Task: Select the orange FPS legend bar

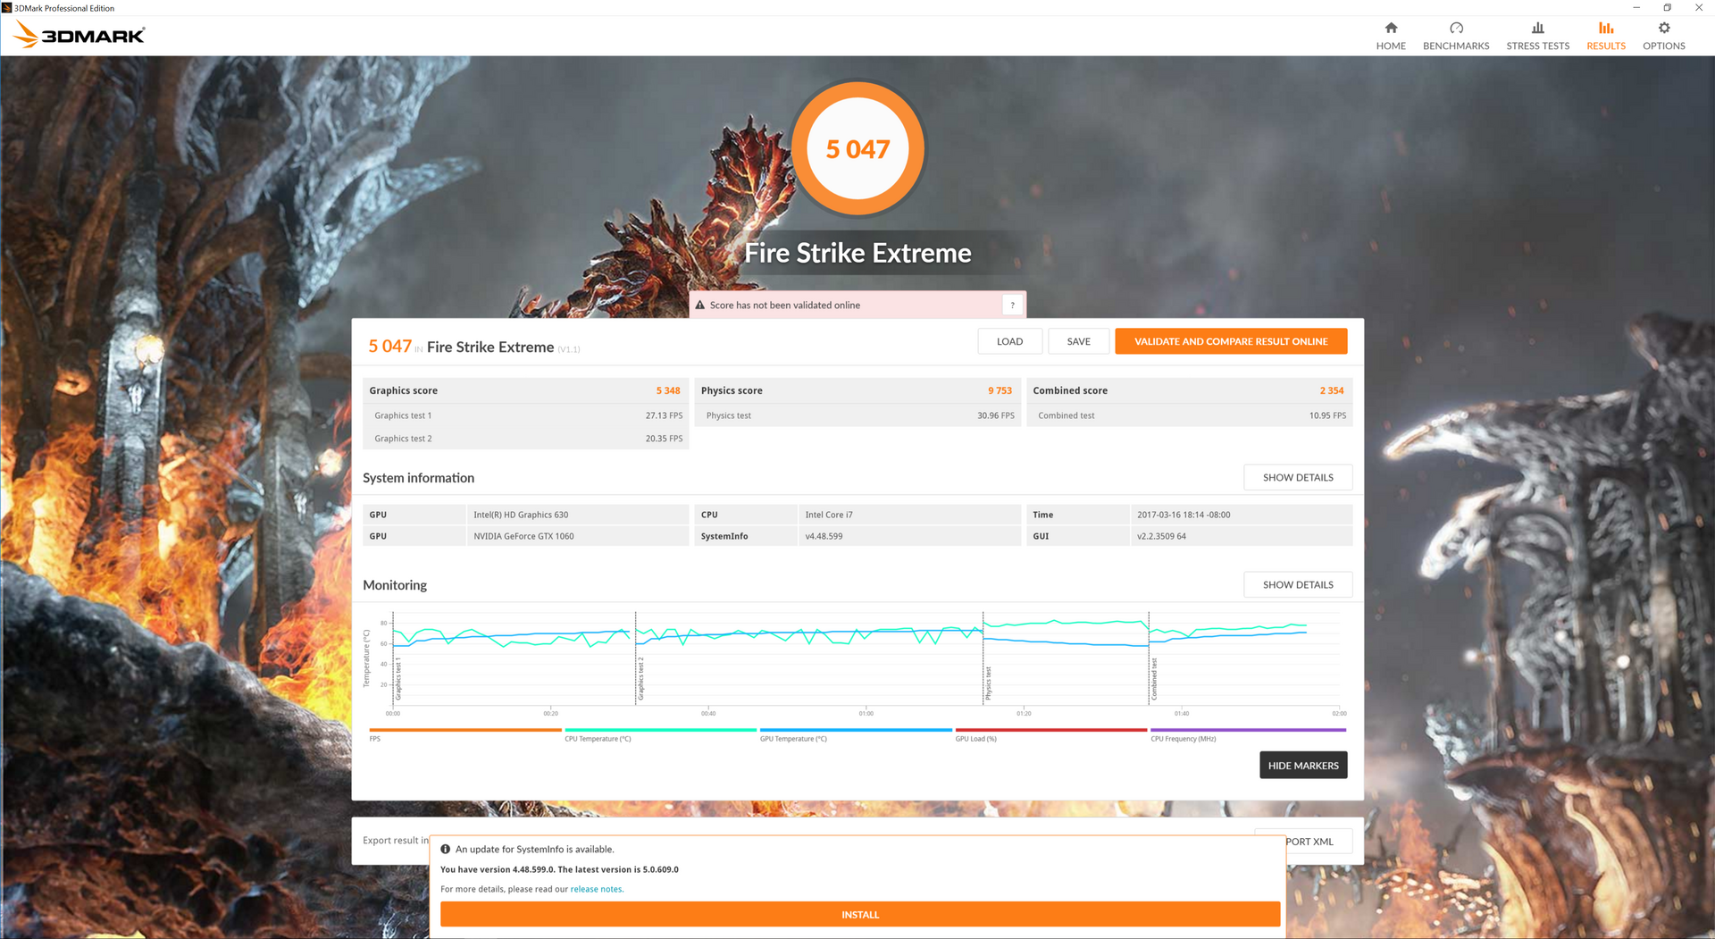Action: pyautogui.click(x=465, y=730)
